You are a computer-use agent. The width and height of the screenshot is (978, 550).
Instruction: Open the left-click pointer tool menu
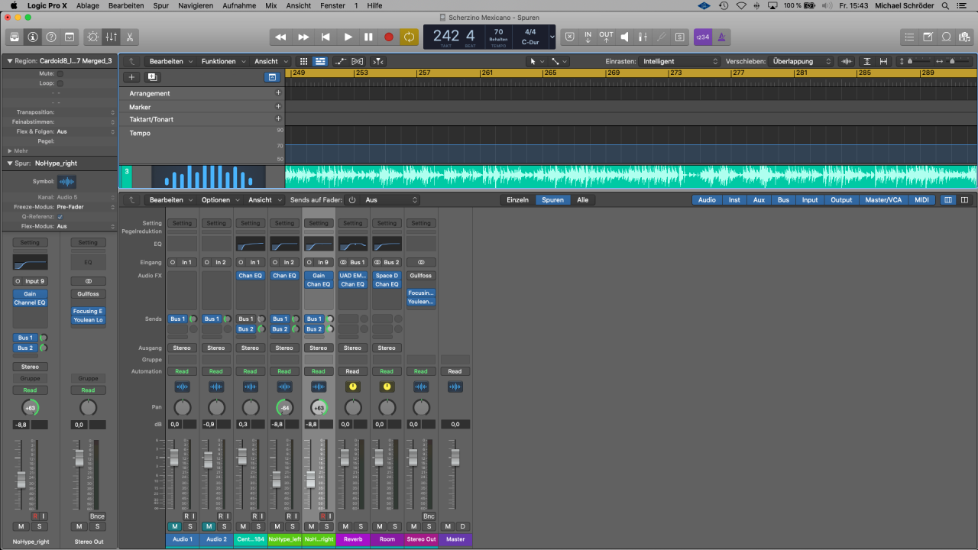point(536,61)
